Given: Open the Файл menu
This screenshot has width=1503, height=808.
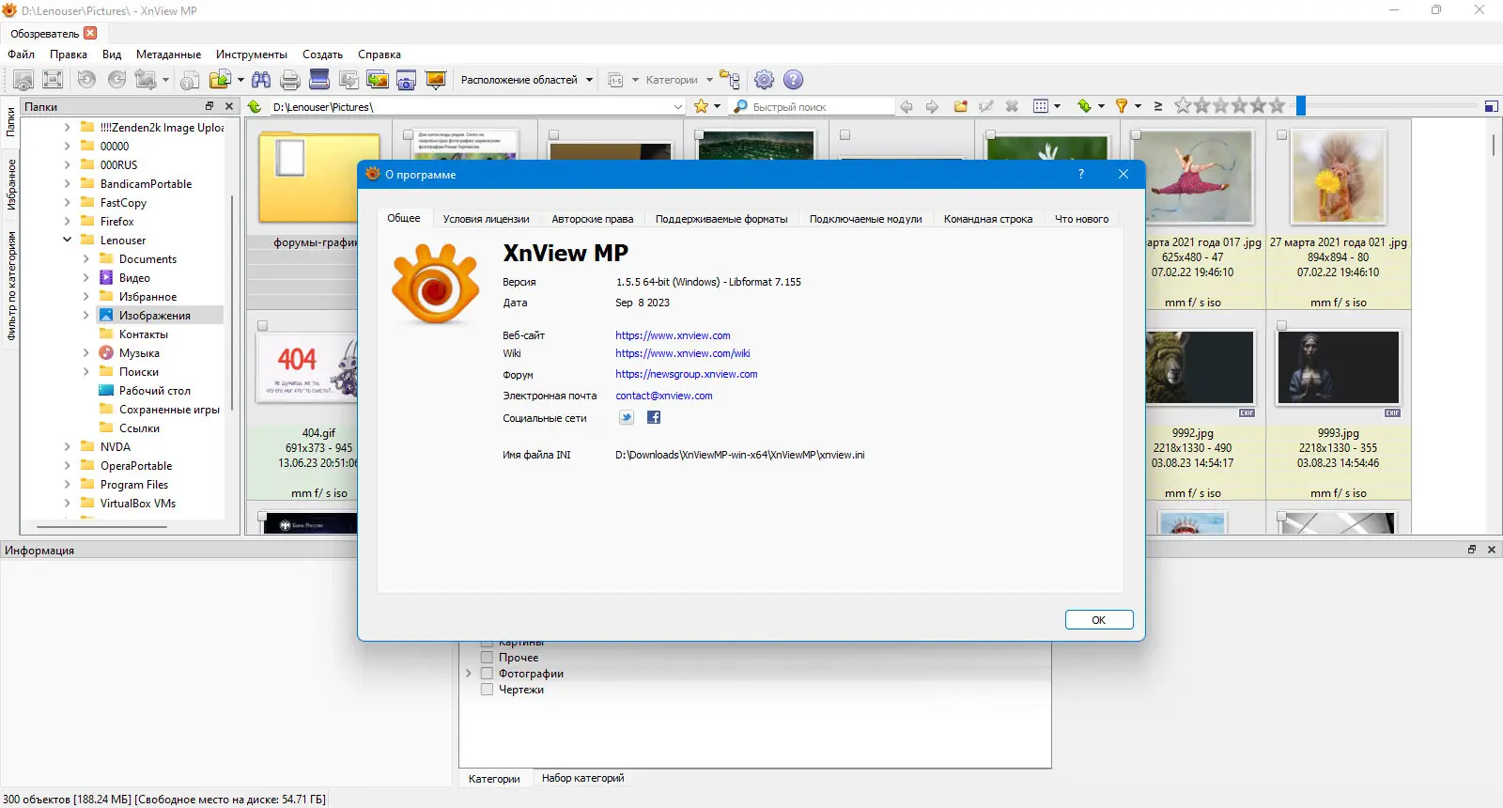Looking at the screenshot, I should (22, 54).
